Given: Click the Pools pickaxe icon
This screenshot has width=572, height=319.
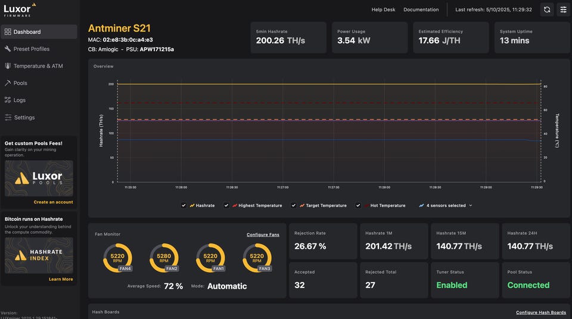Looking at the screenshot, I should click(8, 83).
